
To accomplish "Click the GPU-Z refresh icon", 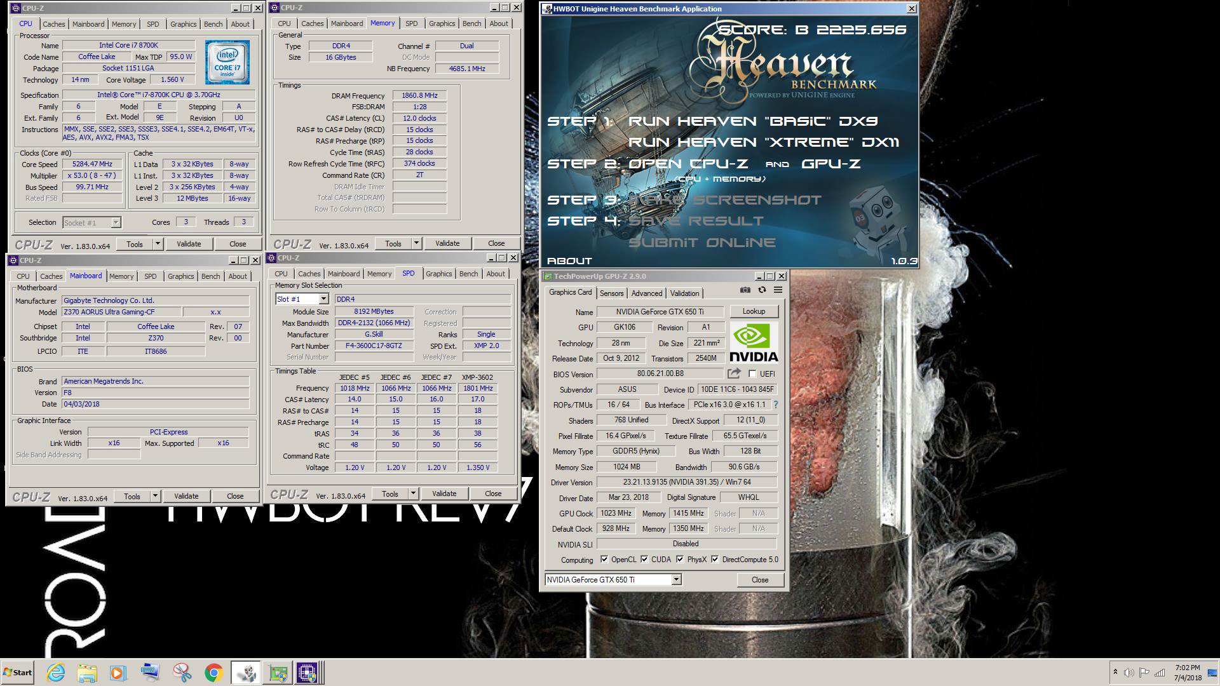I will pyautogui.click(x=762, y=290).
